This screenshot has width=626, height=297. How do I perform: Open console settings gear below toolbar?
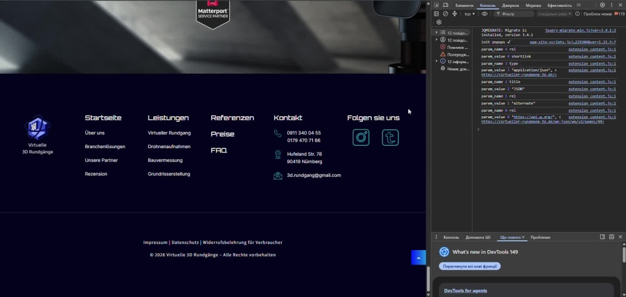(439, 23)
